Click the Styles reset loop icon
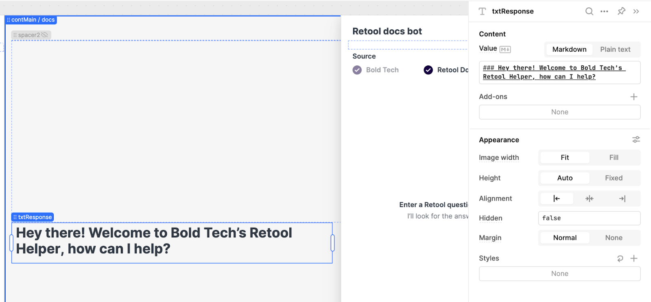Image resolution: width=651 pixels, height=302 pixels. click(x=620, y=259)
